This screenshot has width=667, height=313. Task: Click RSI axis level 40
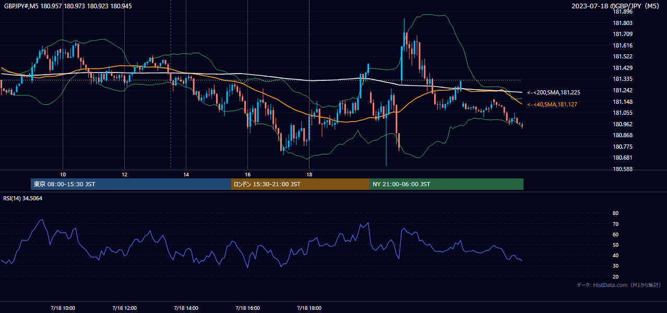[x=615, y=255]
